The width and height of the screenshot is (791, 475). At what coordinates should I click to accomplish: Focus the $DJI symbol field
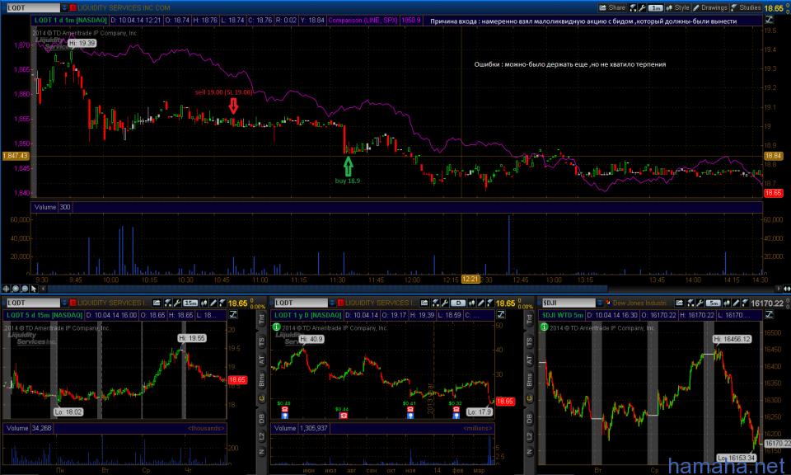click(x=569, y=303)
